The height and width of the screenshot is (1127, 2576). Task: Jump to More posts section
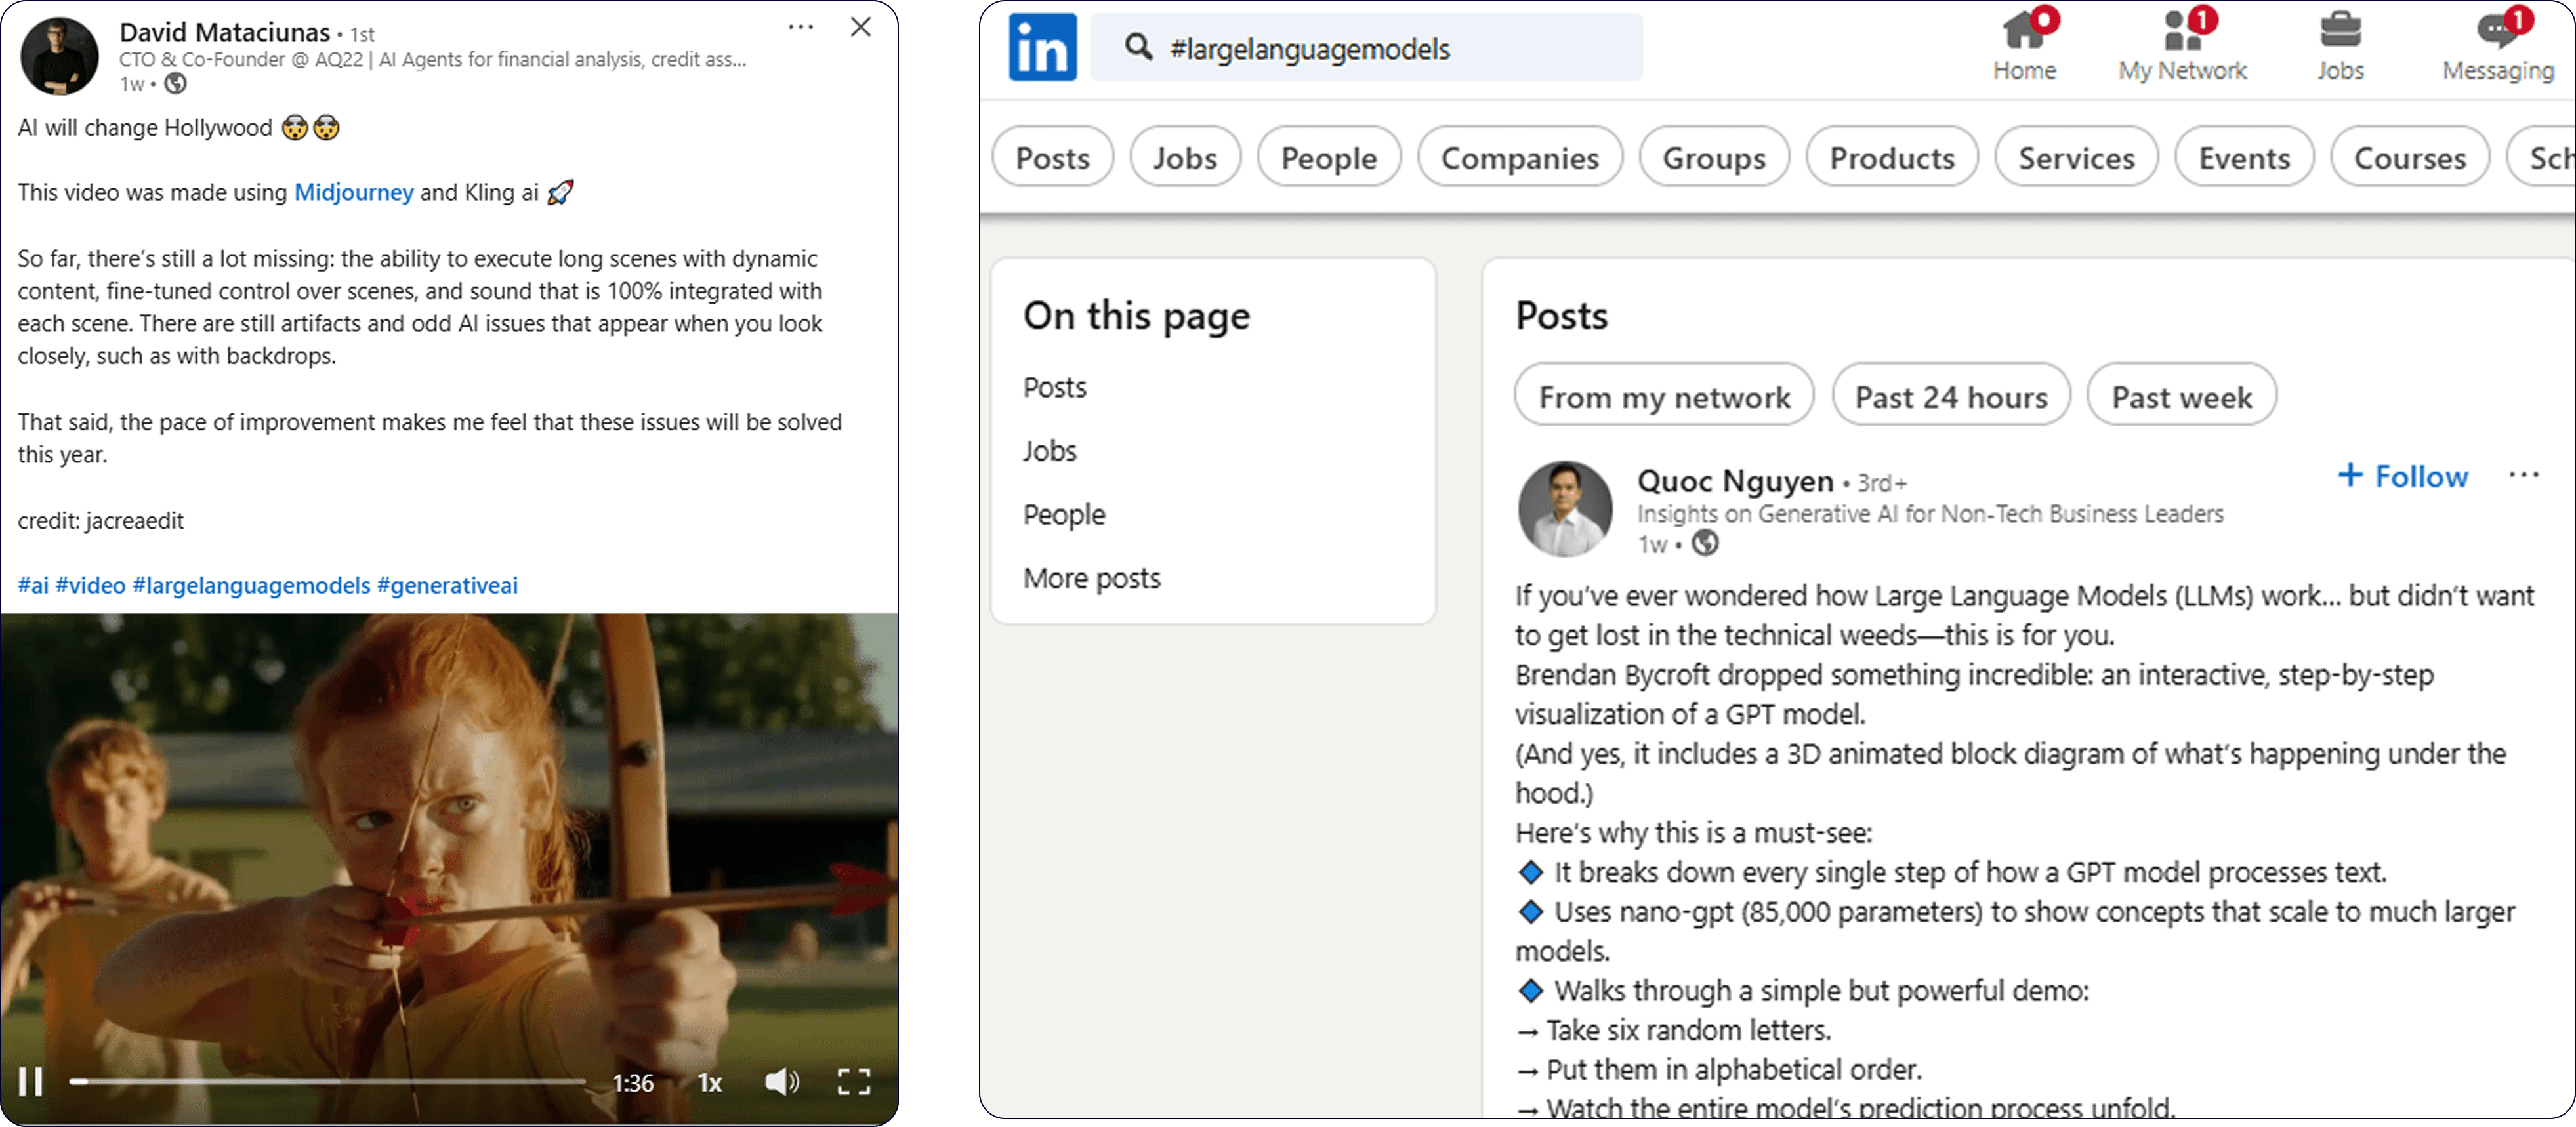tap(1092, 578)
